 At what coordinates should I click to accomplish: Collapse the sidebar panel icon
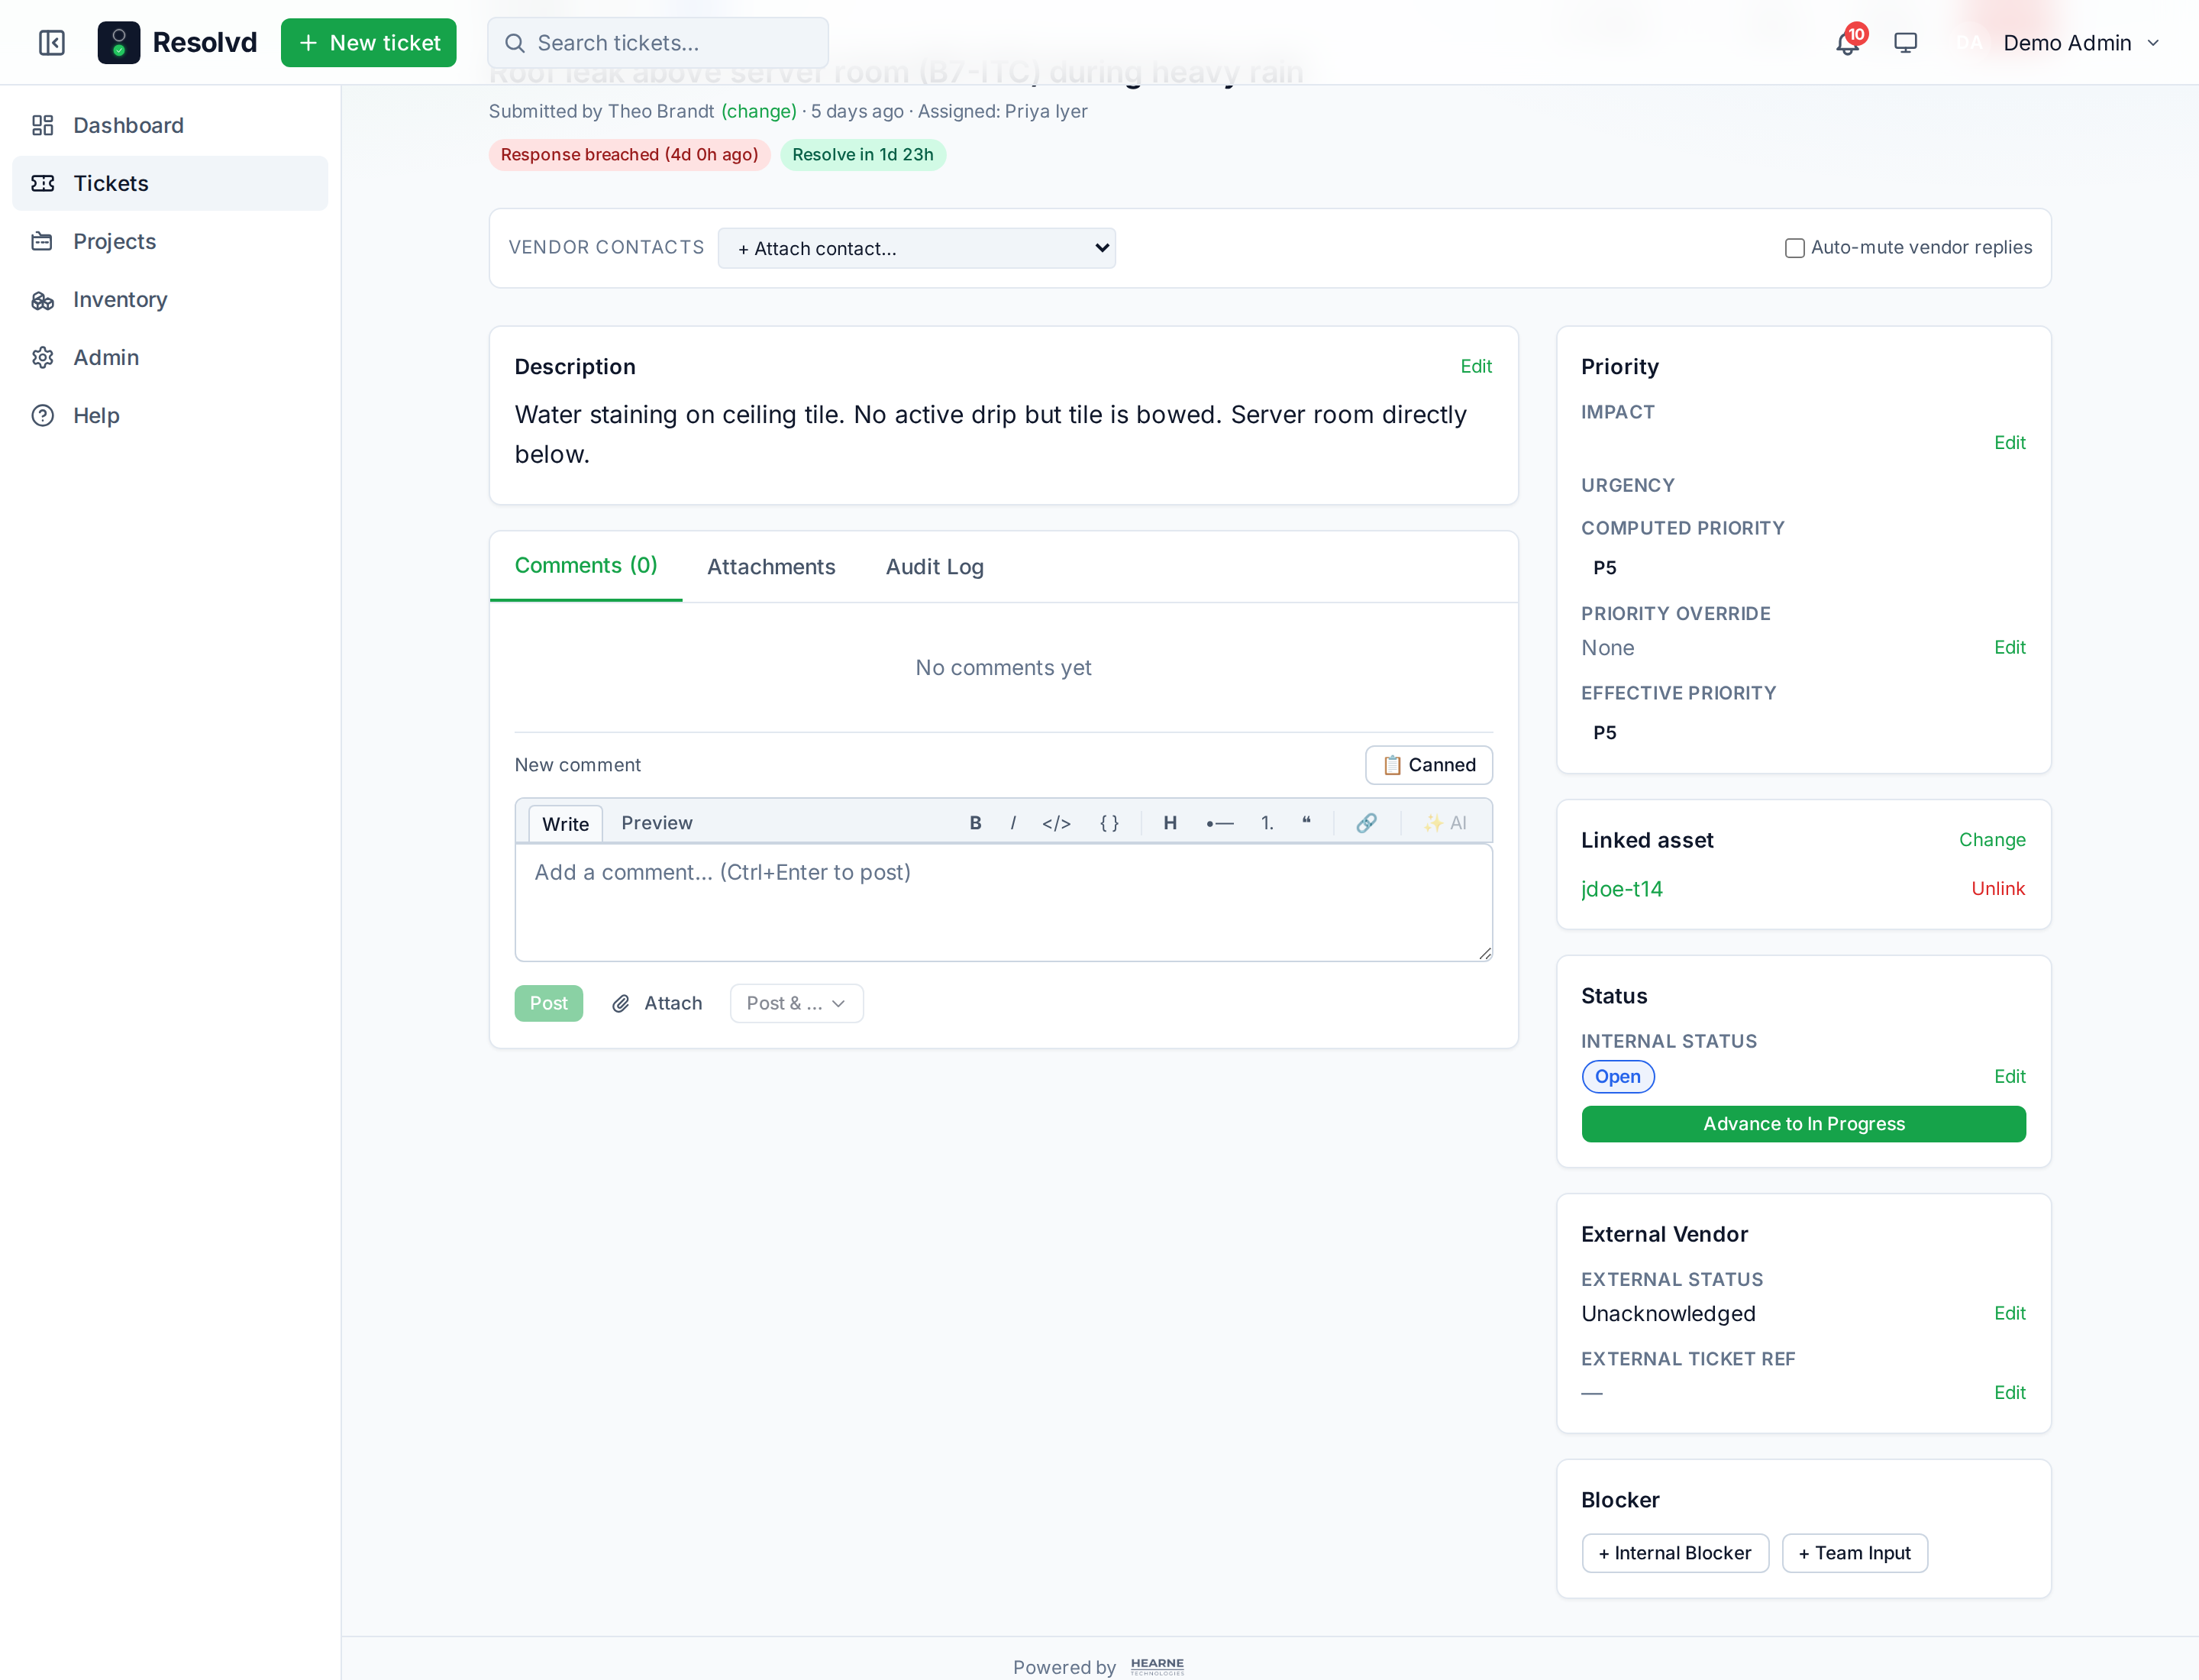click(x=52, y=43)
